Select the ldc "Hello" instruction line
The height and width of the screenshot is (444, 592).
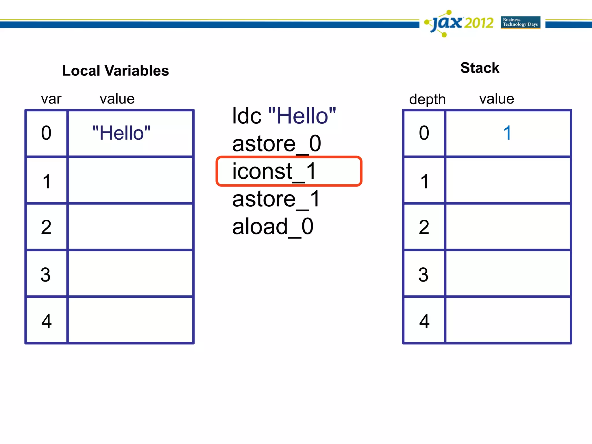(284, 116)
